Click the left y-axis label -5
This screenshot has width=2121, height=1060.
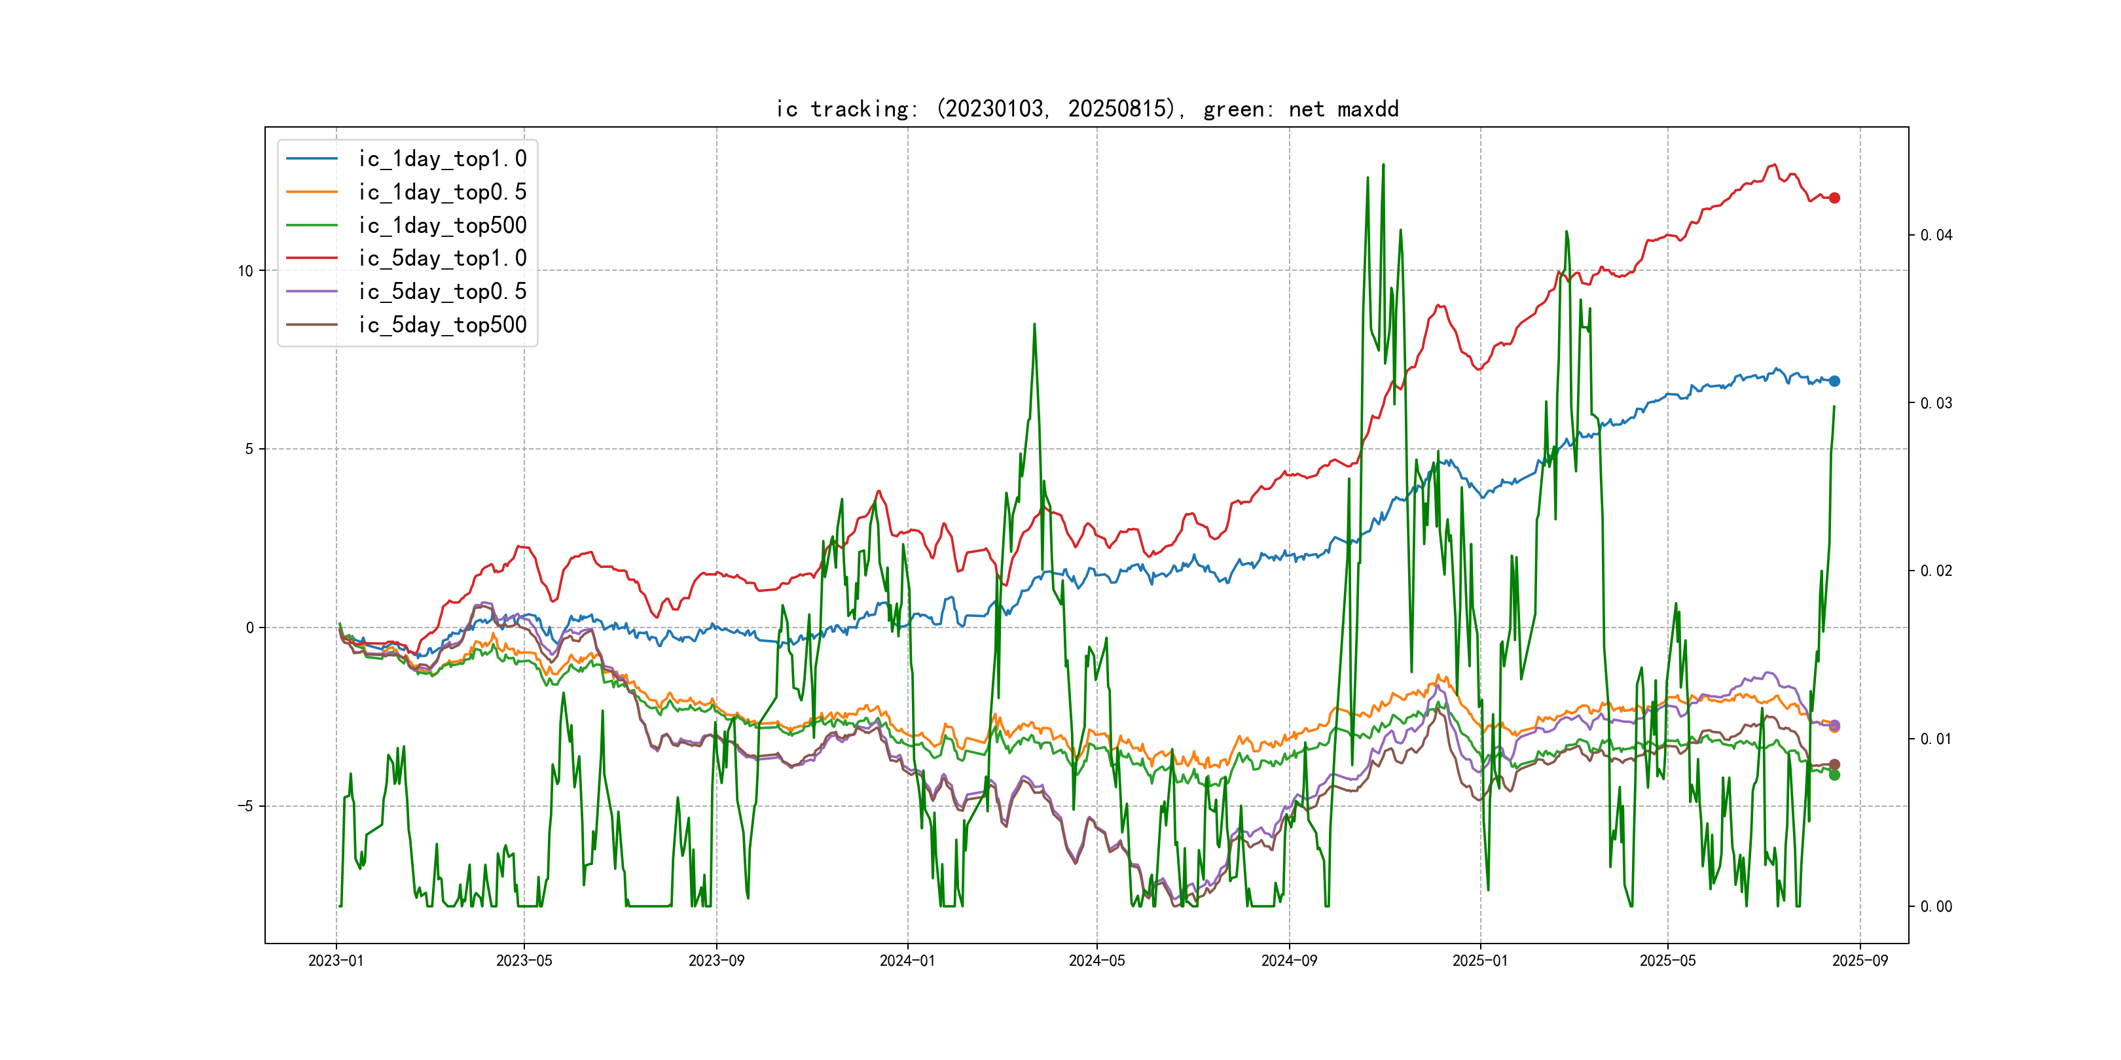pos(245,805)
